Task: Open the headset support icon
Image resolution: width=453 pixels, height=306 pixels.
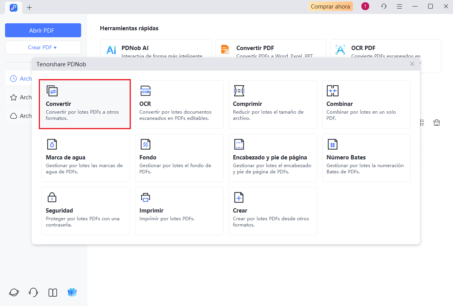Action: coord(33,292)
